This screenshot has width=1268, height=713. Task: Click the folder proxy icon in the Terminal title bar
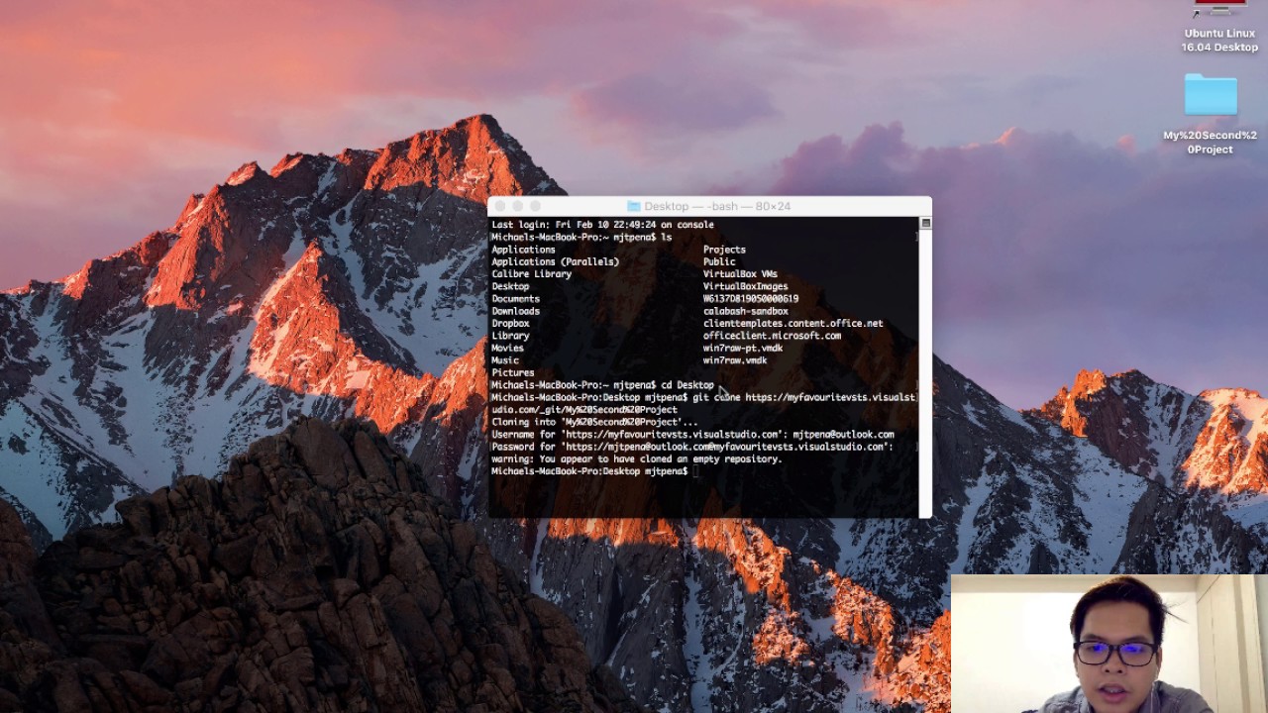pos(634,206)
